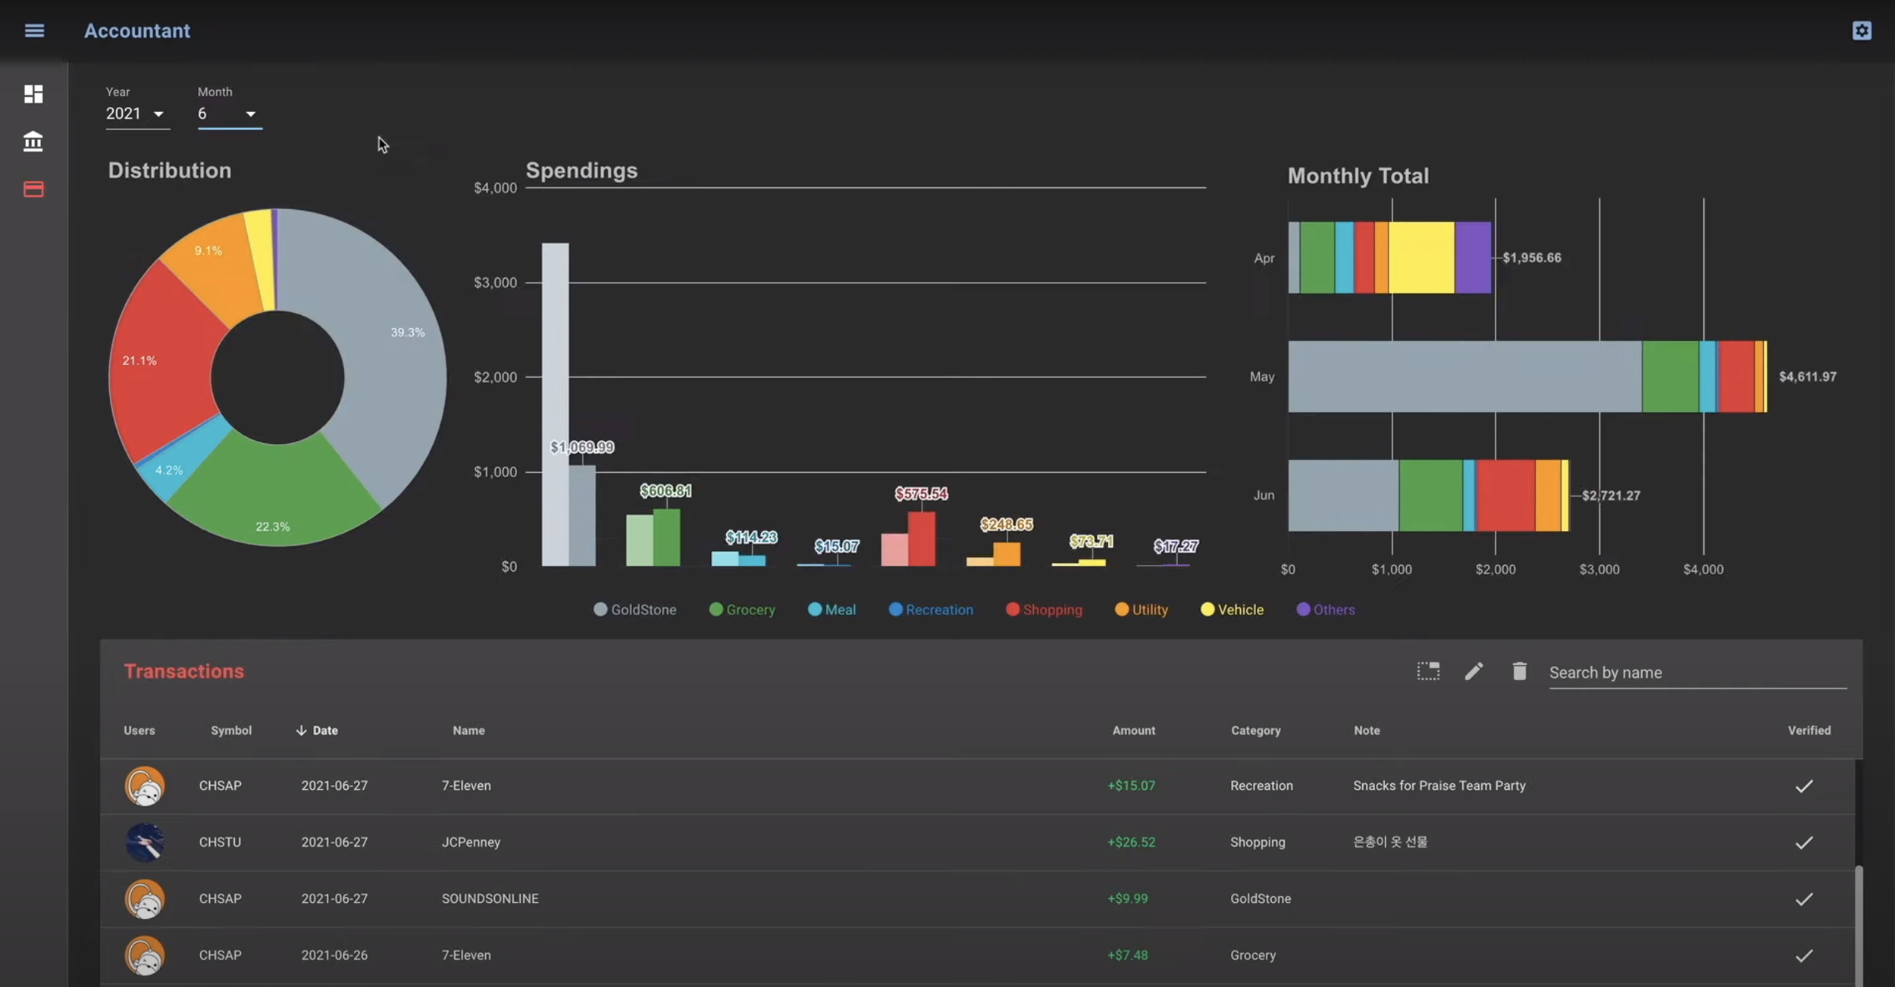Image resolution: width=1895 pixels, height=987 pixels.
Task: Click user avatar on 2021-06-26 7-Eleven row
Action: pyautogui.click(x=145, y=955)
